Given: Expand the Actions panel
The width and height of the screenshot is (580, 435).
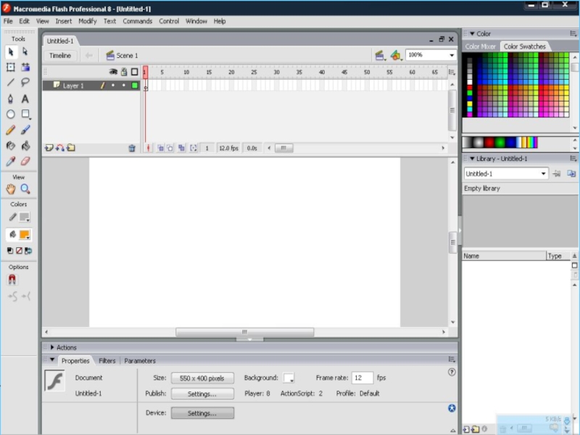Looking at the screenshot, I should 52,347.
